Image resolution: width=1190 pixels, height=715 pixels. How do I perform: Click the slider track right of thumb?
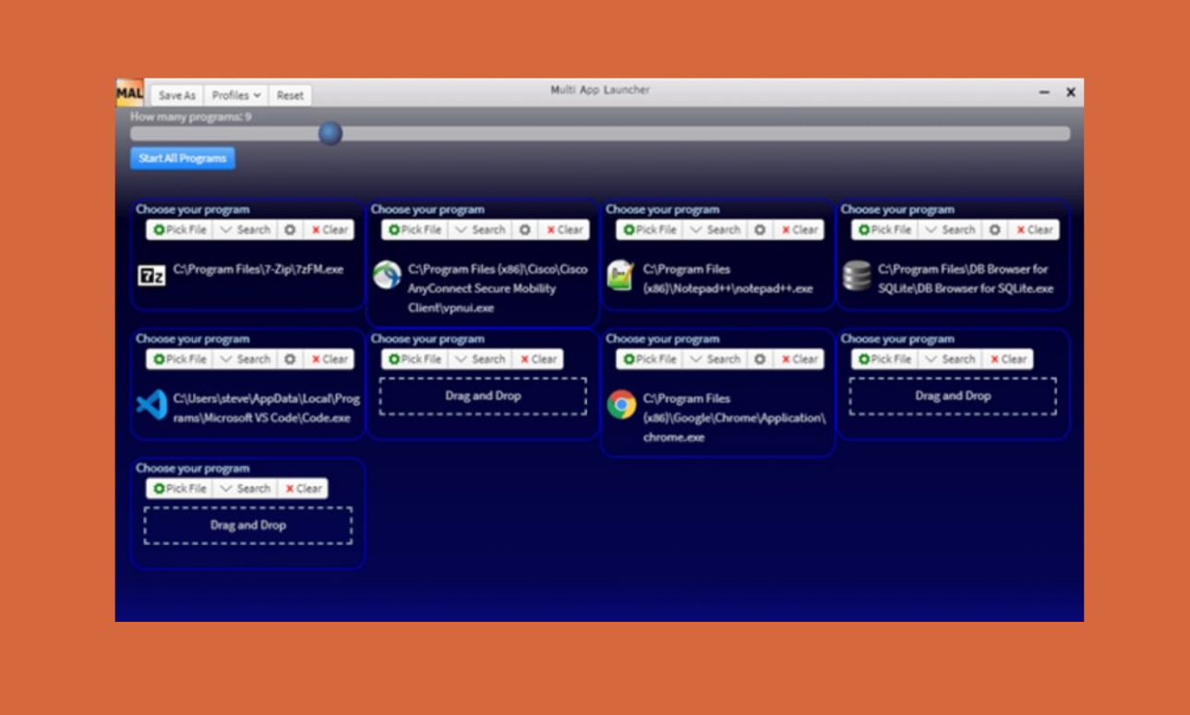pyautogui.click(x=706, y=134)
